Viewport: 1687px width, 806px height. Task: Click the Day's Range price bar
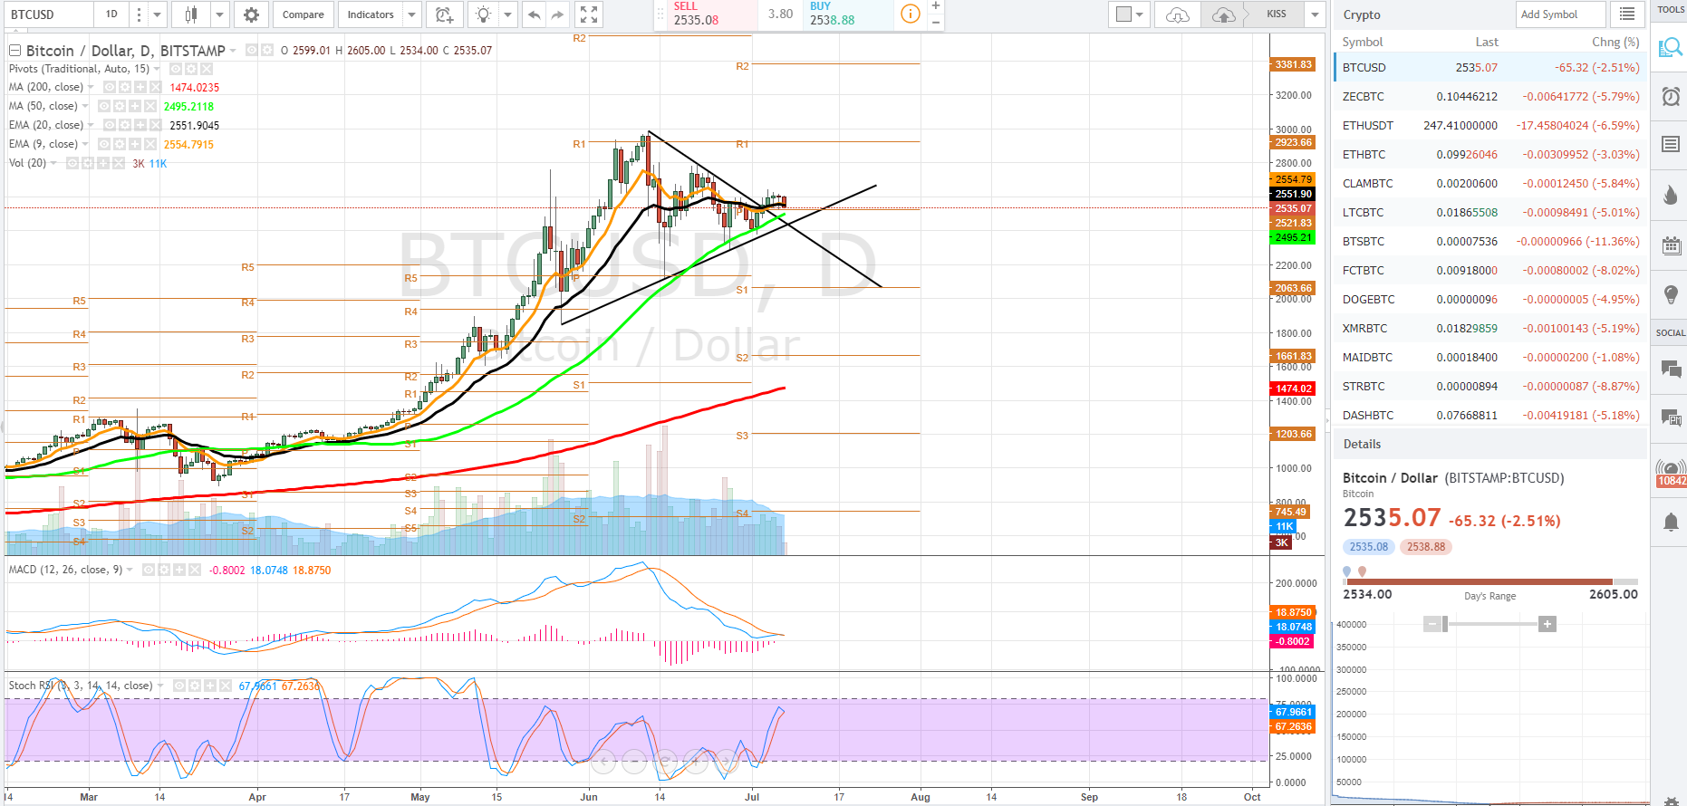1490,581
